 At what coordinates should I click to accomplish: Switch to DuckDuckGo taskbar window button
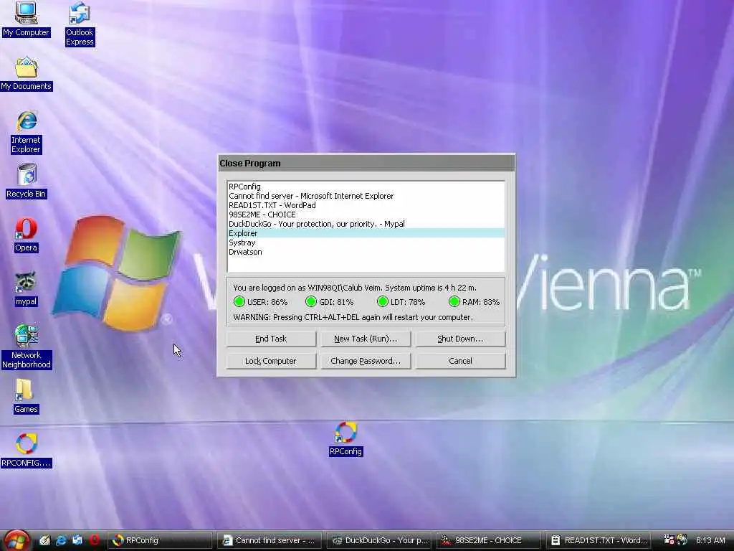379,541
